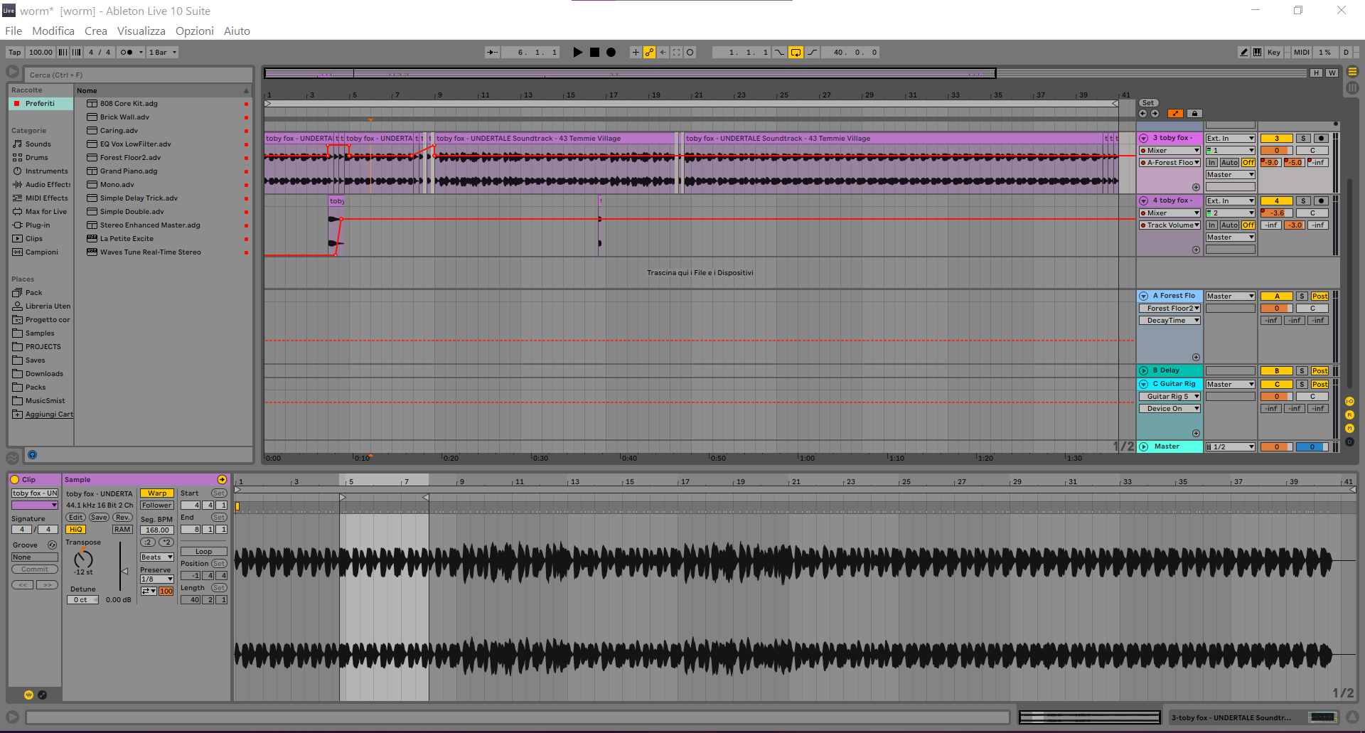
Task: Toggle the Punch-Out switch
Action: [812, 52]
